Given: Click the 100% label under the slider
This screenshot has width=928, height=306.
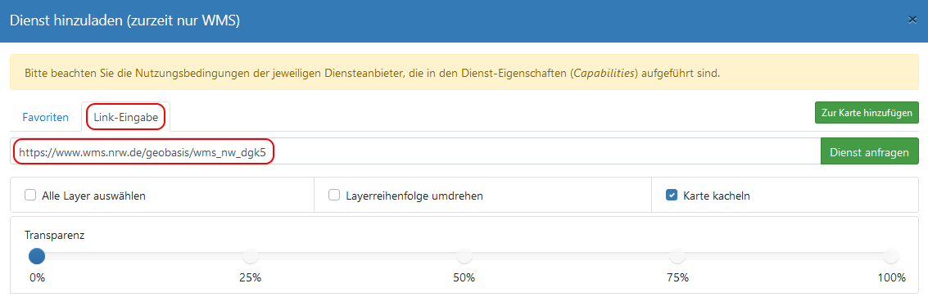Looking at the screenshot, I should point(891,277).
